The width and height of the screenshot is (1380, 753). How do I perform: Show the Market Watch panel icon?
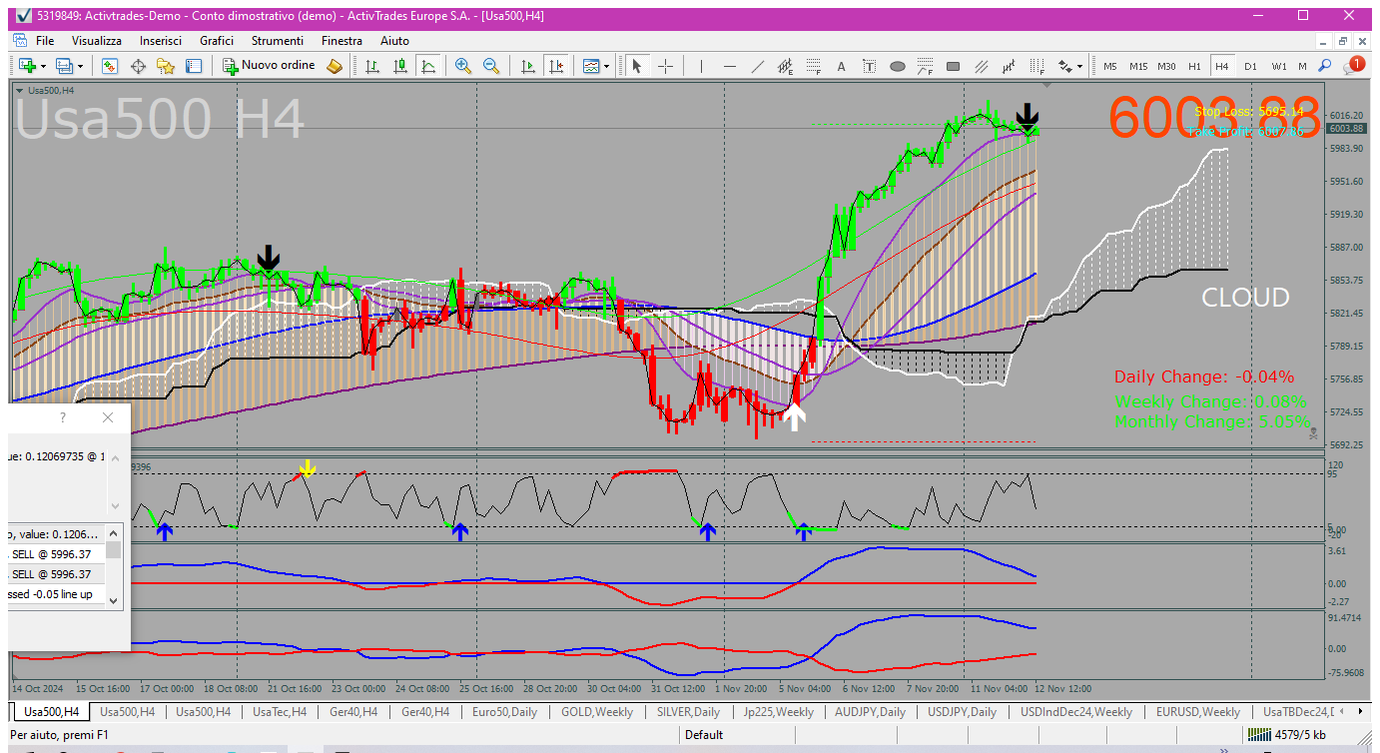point(110,66)
